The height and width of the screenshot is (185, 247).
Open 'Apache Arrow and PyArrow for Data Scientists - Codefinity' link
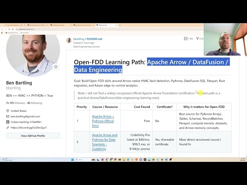click(x=105, y=142)
